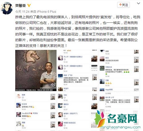
Task: Open the bottom-middle chat screenshot image
Action: point(78,111)
